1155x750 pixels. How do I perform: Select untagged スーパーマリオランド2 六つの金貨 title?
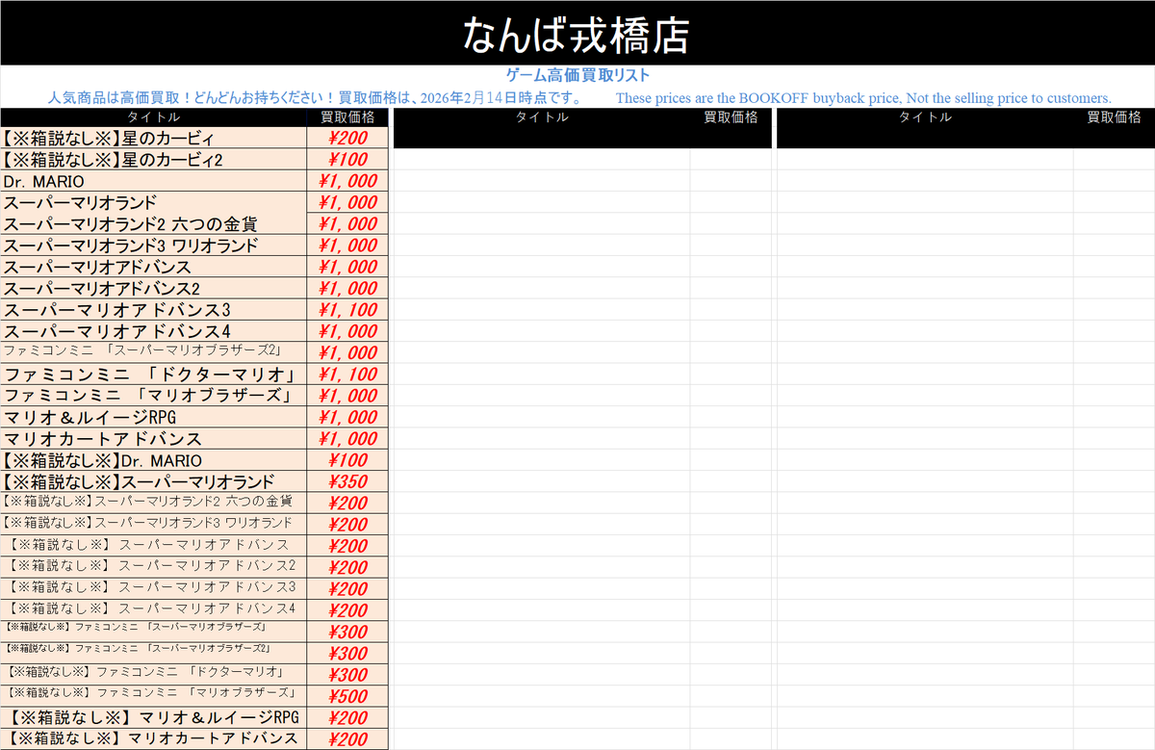[x=154, y=223]
